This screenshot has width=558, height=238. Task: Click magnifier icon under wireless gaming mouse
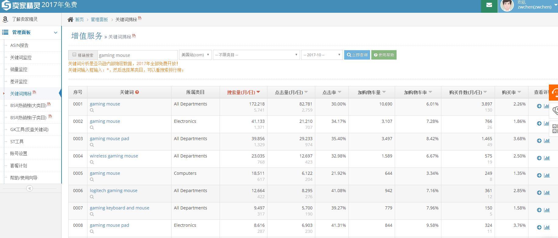click(92, 162)
